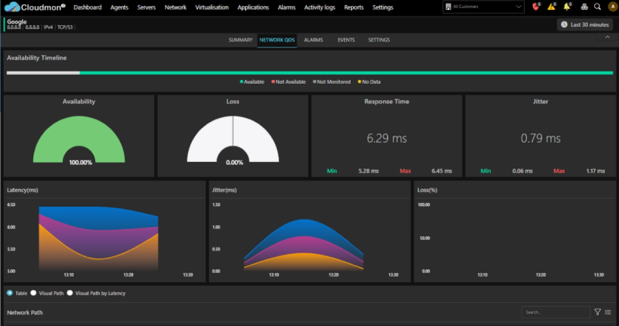Click the 0.06 ms min jitter value
Viewport: 619px width, 326px height.
522,171
